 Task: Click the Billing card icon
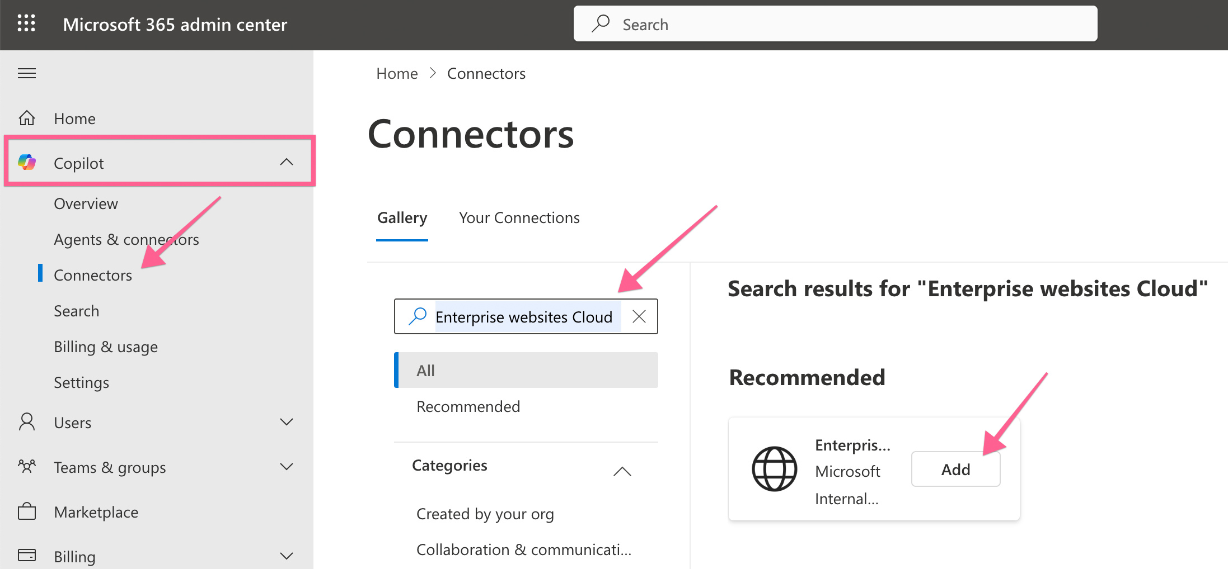click(x=27, y=555)
